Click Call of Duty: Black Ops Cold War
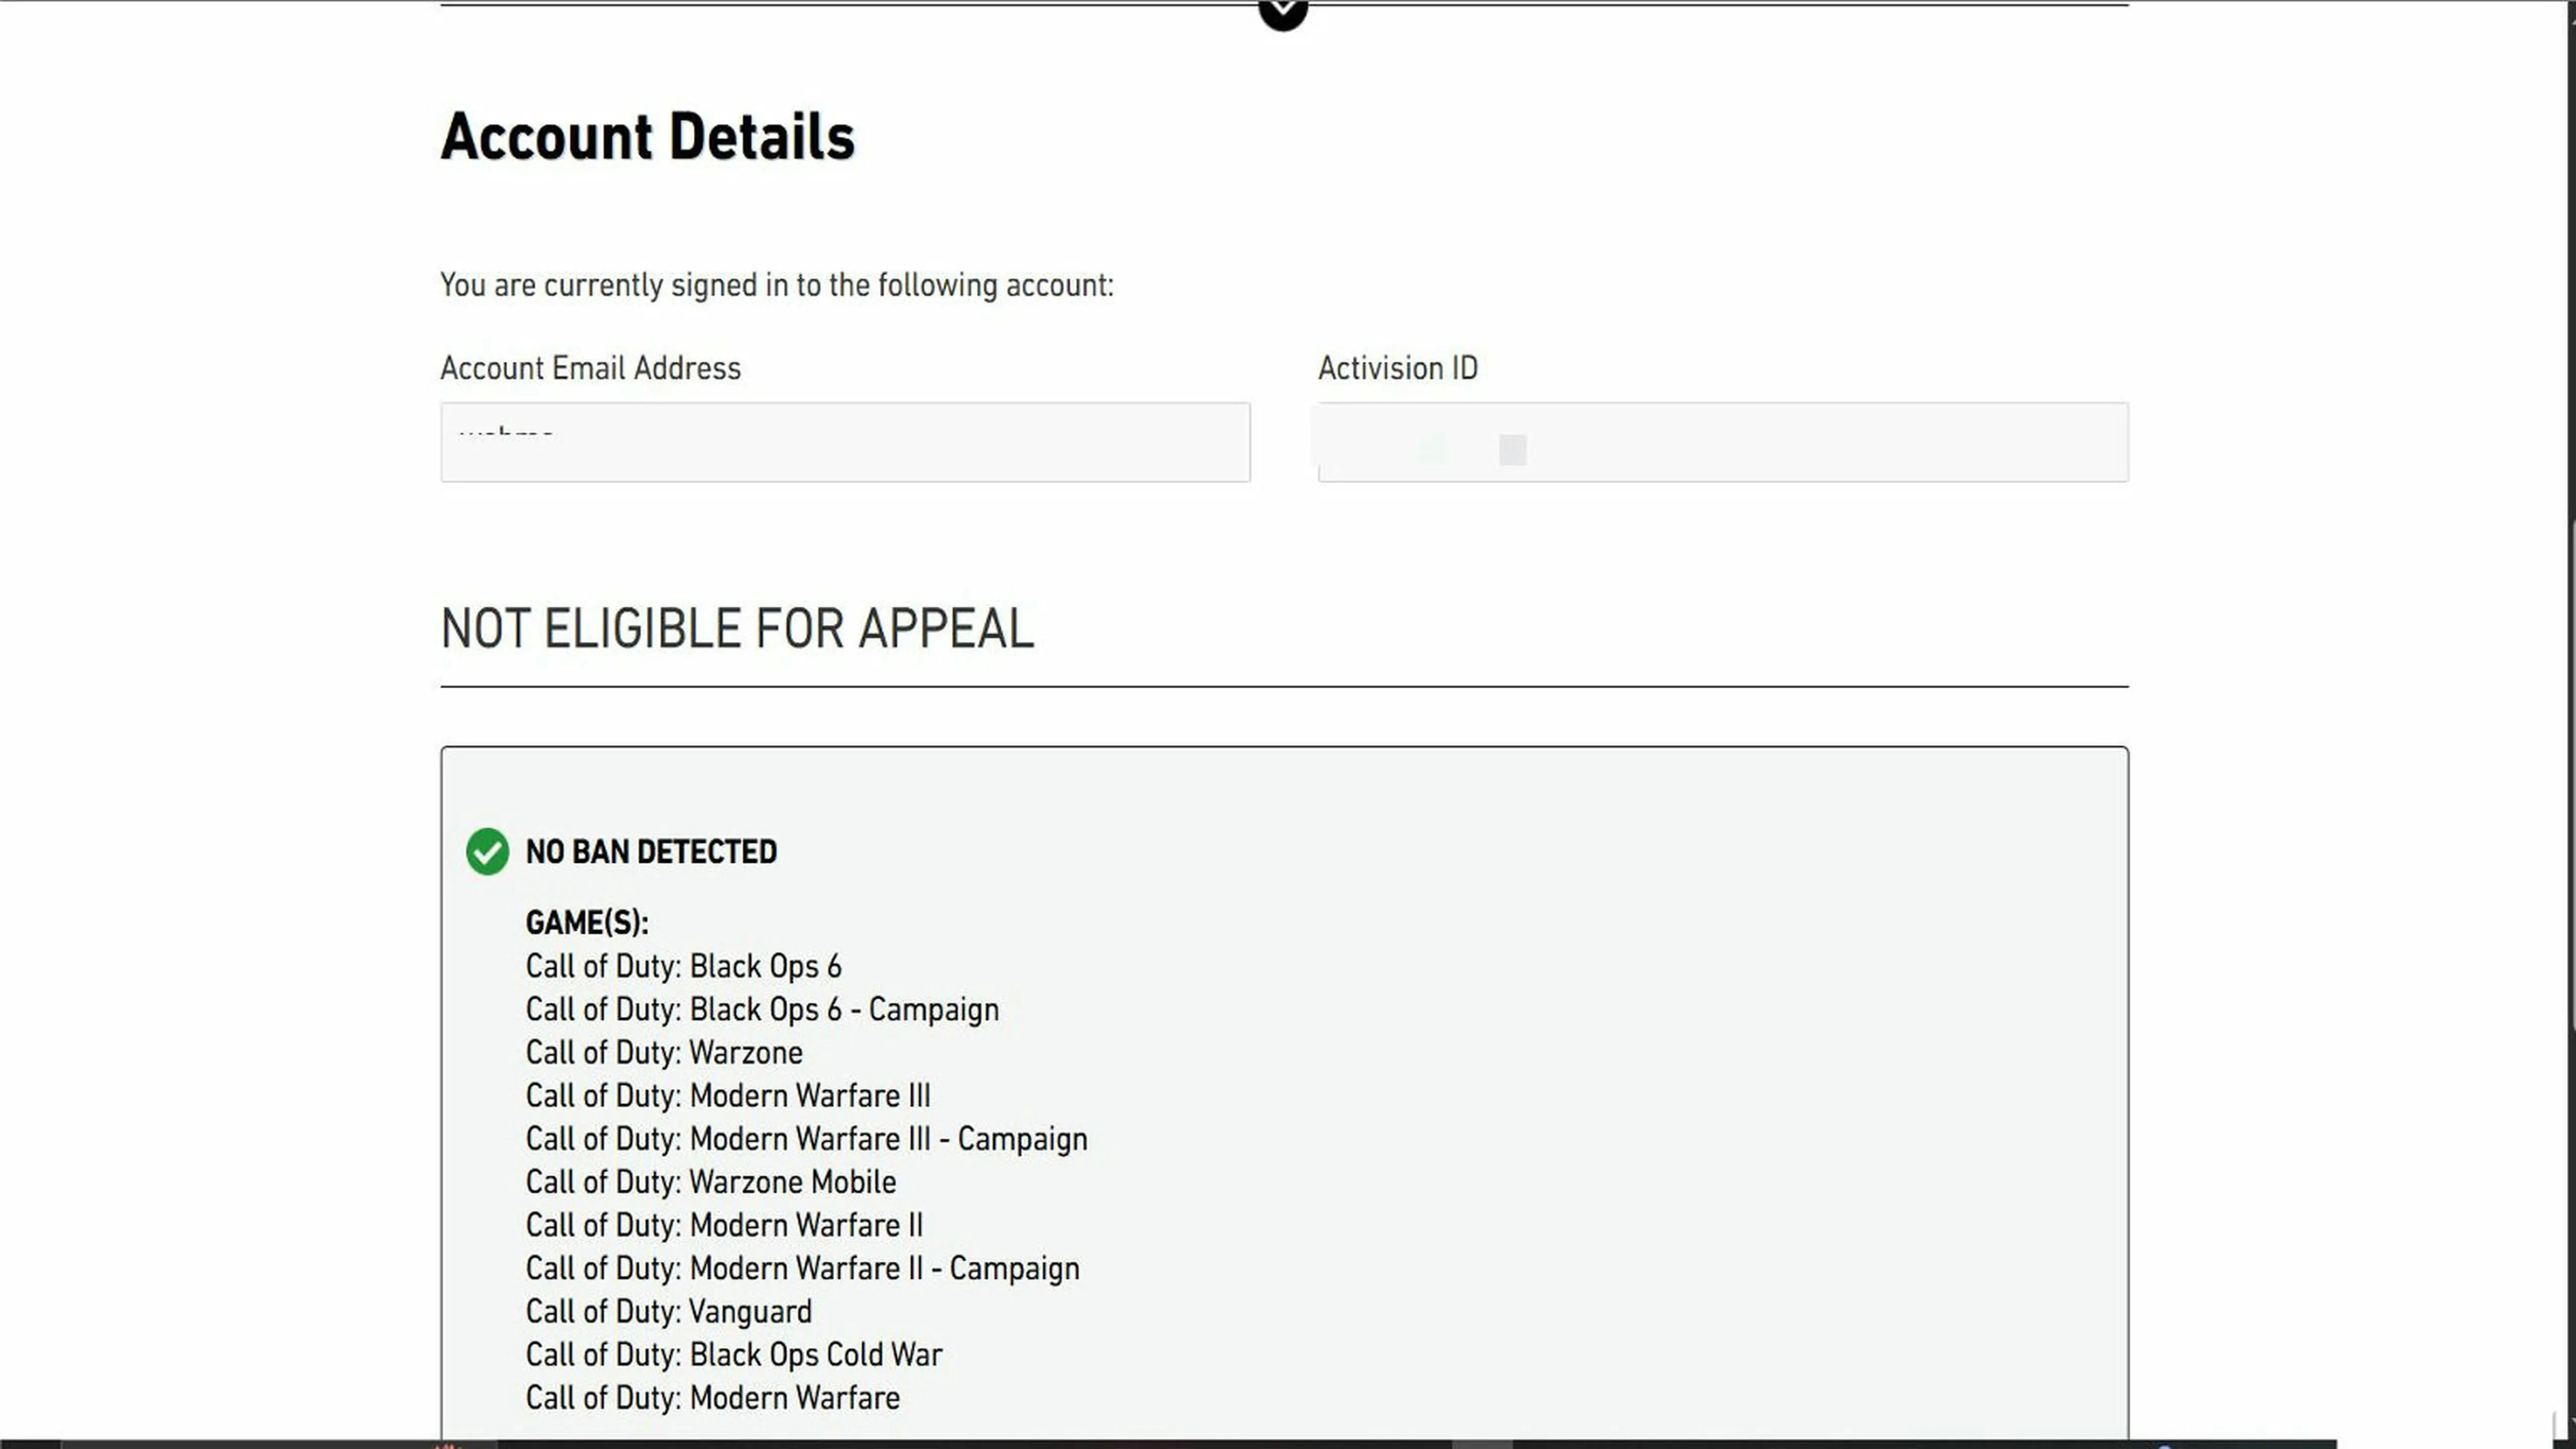This screenshot has width=2576, height=1449. pos(733,1354)
